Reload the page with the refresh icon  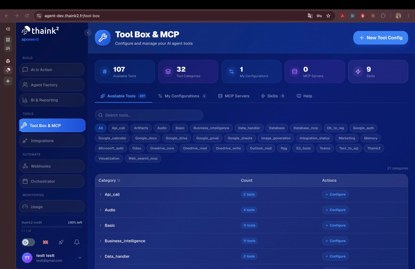tap(27, 16)
